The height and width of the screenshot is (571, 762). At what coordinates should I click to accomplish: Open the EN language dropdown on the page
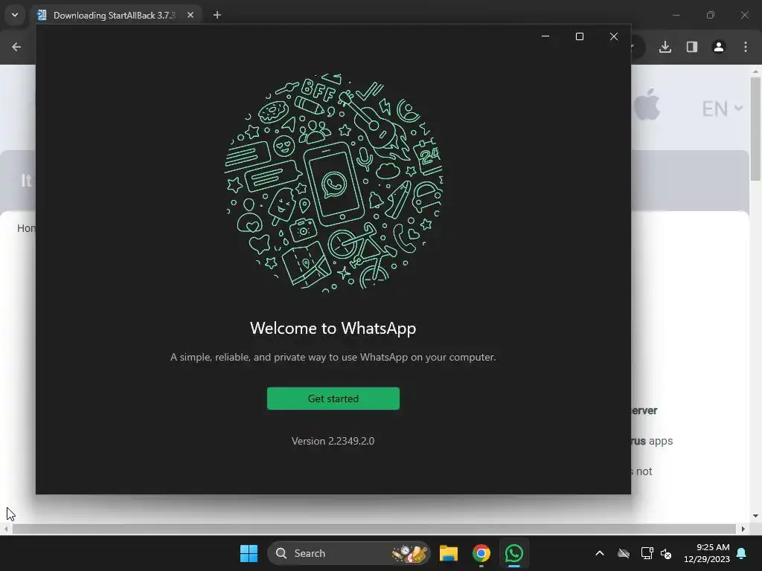722,109
